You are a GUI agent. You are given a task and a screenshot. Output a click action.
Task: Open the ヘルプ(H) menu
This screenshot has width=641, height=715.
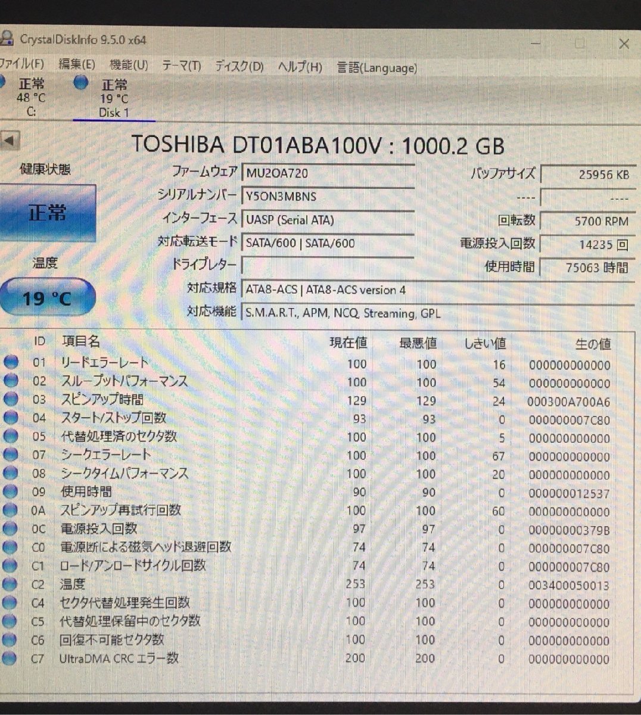[x=300, y=66]
